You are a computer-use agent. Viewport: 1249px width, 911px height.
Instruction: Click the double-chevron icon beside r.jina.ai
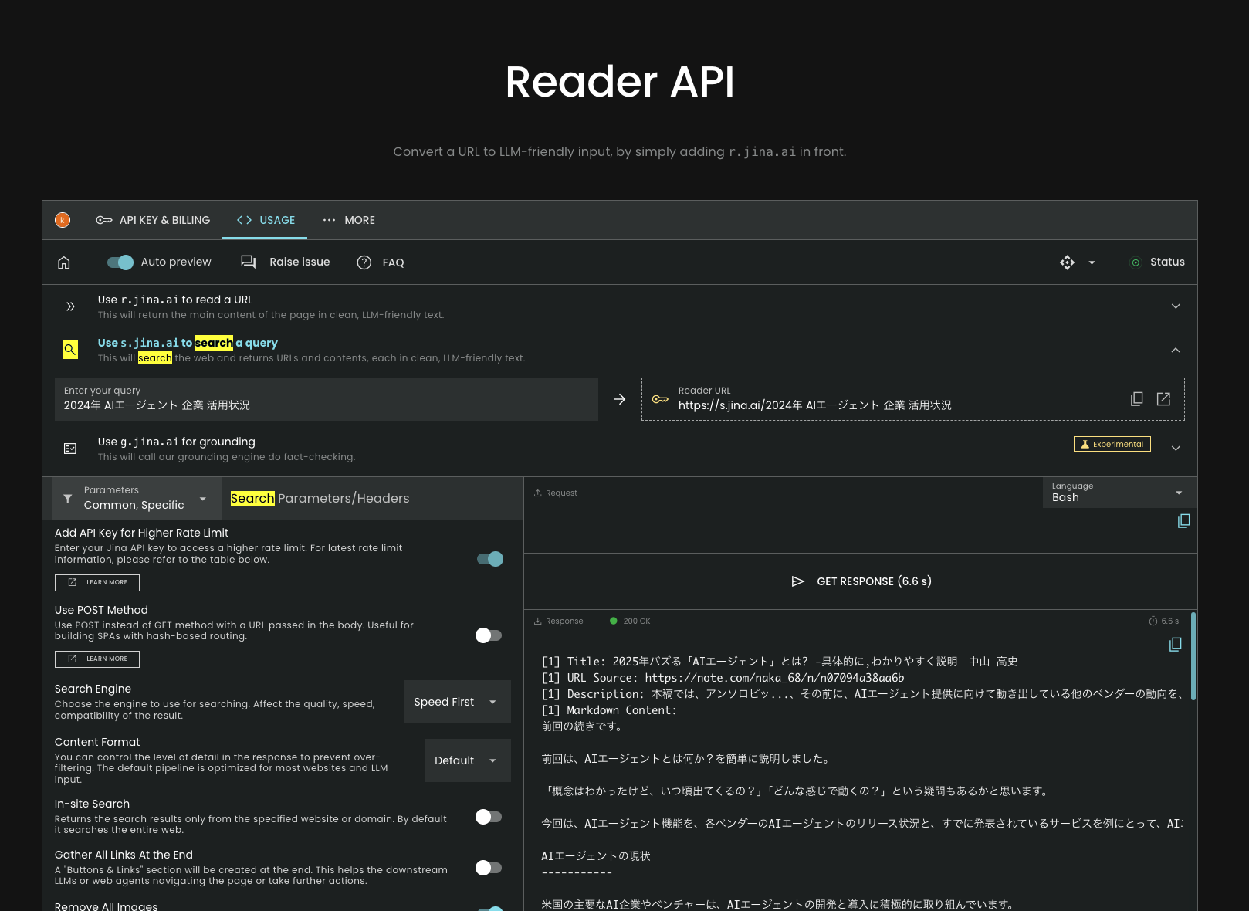coord(70,306)
